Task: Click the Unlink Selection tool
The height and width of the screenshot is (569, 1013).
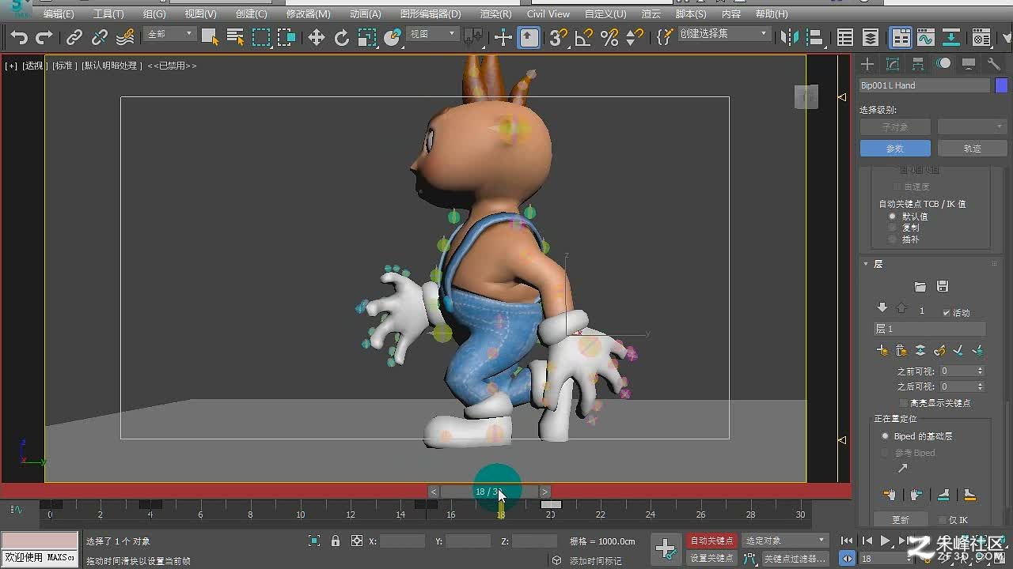Action: click(x=100, y=37)
